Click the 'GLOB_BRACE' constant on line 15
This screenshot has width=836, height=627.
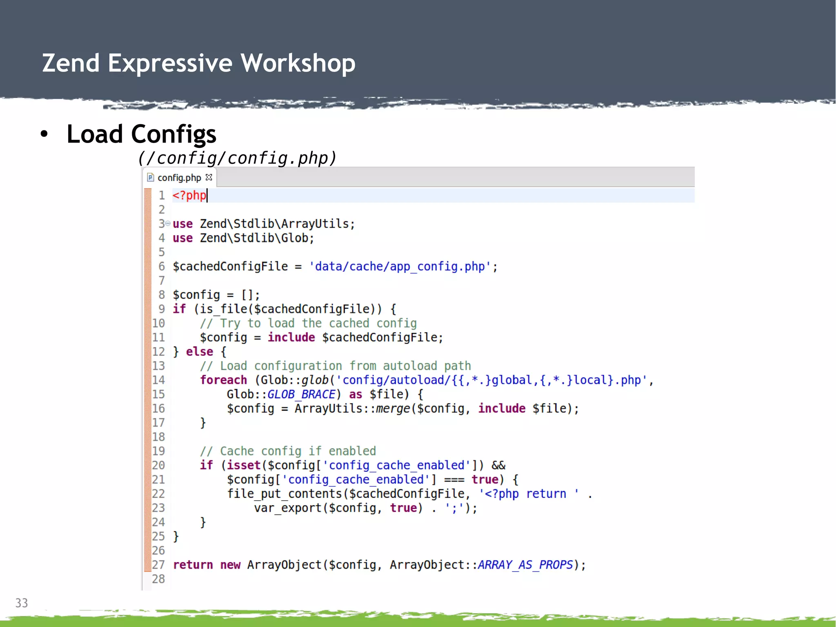pyautogui.click(x=301, y=395)
